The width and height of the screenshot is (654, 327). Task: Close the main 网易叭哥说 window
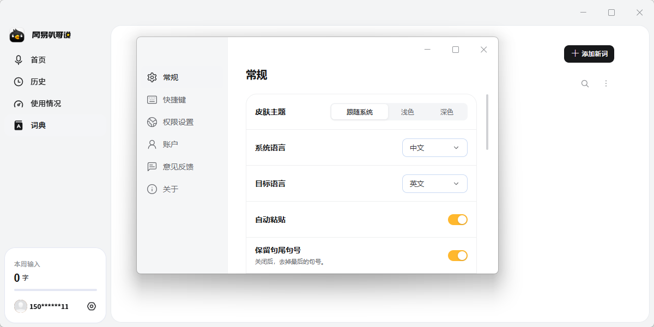click(640, 13)
